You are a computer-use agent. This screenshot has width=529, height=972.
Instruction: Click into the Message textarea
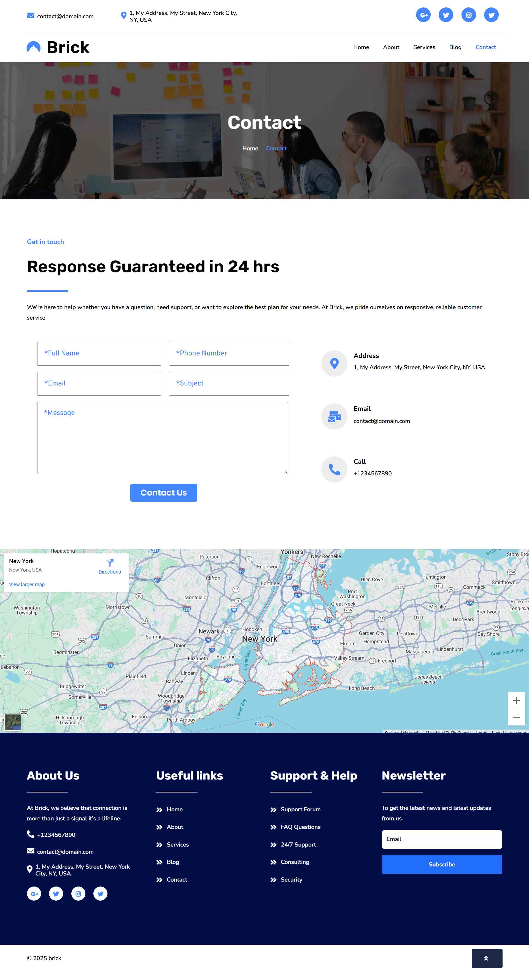pos(163,438)
